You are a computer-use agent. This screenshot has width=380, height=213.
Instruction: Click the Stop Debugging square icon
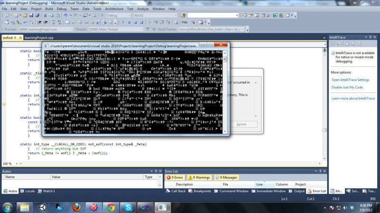tap(135, 22)
